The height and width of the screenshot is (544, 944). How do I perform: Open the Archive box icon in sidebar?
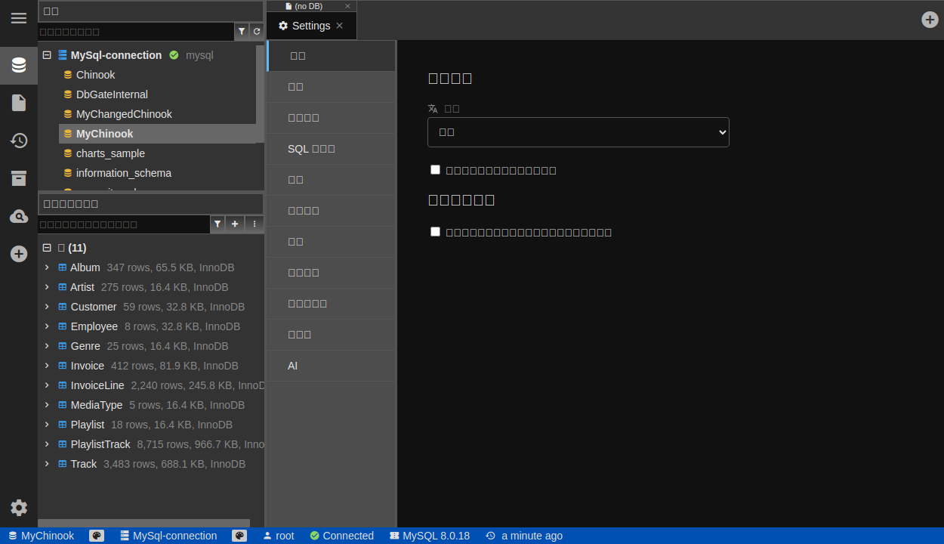[x=19, y=178]
